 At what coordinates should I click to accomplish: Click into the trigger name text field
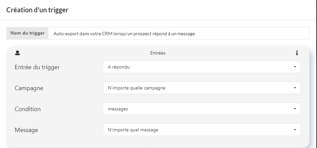pos(179,34)
